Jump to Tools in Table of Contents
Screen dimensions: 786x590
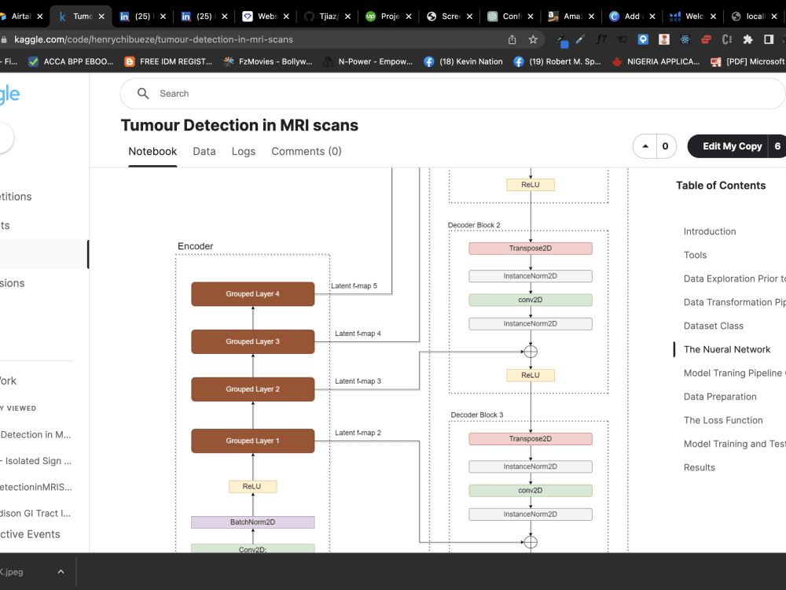(x=696, y=255)
